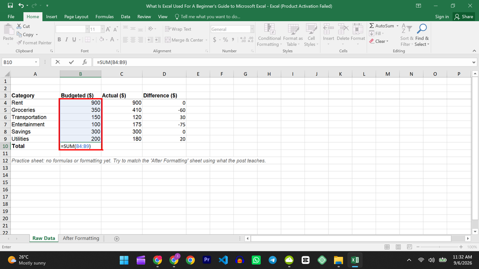Viewport: 479px width, 269px height.
Task: Cancel the formula entry with X icon
Action: (58, 62)
